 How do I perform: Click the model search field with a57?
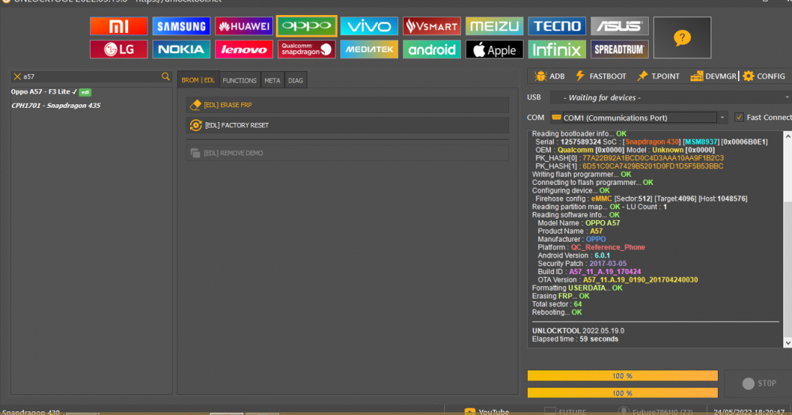91,77
